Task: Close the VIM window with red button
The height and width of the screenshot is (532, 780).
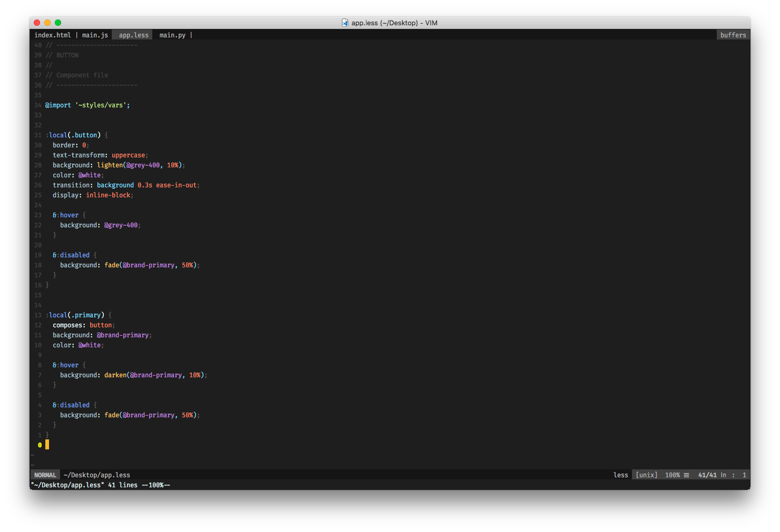Action: coord(37,23)
